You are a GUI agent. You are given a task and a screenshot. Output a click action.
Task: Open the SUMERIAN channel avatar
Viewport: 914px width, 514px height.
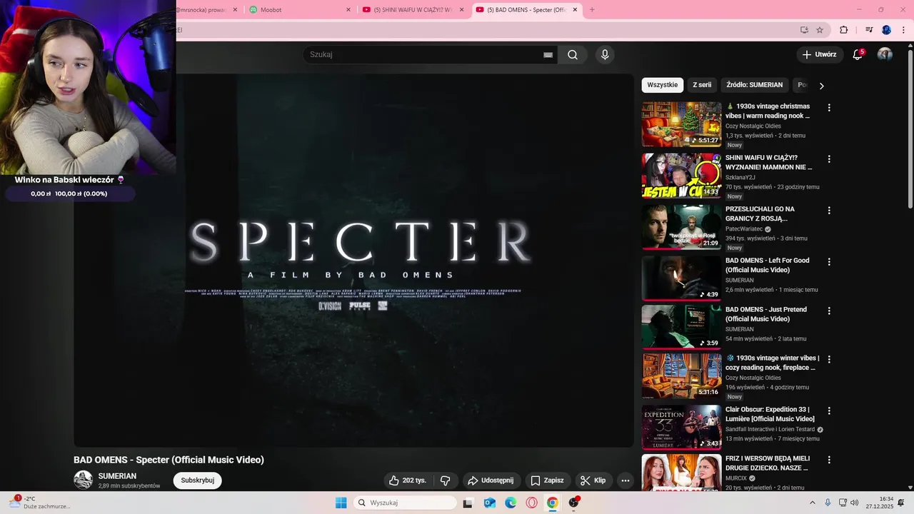coord(83,480)
